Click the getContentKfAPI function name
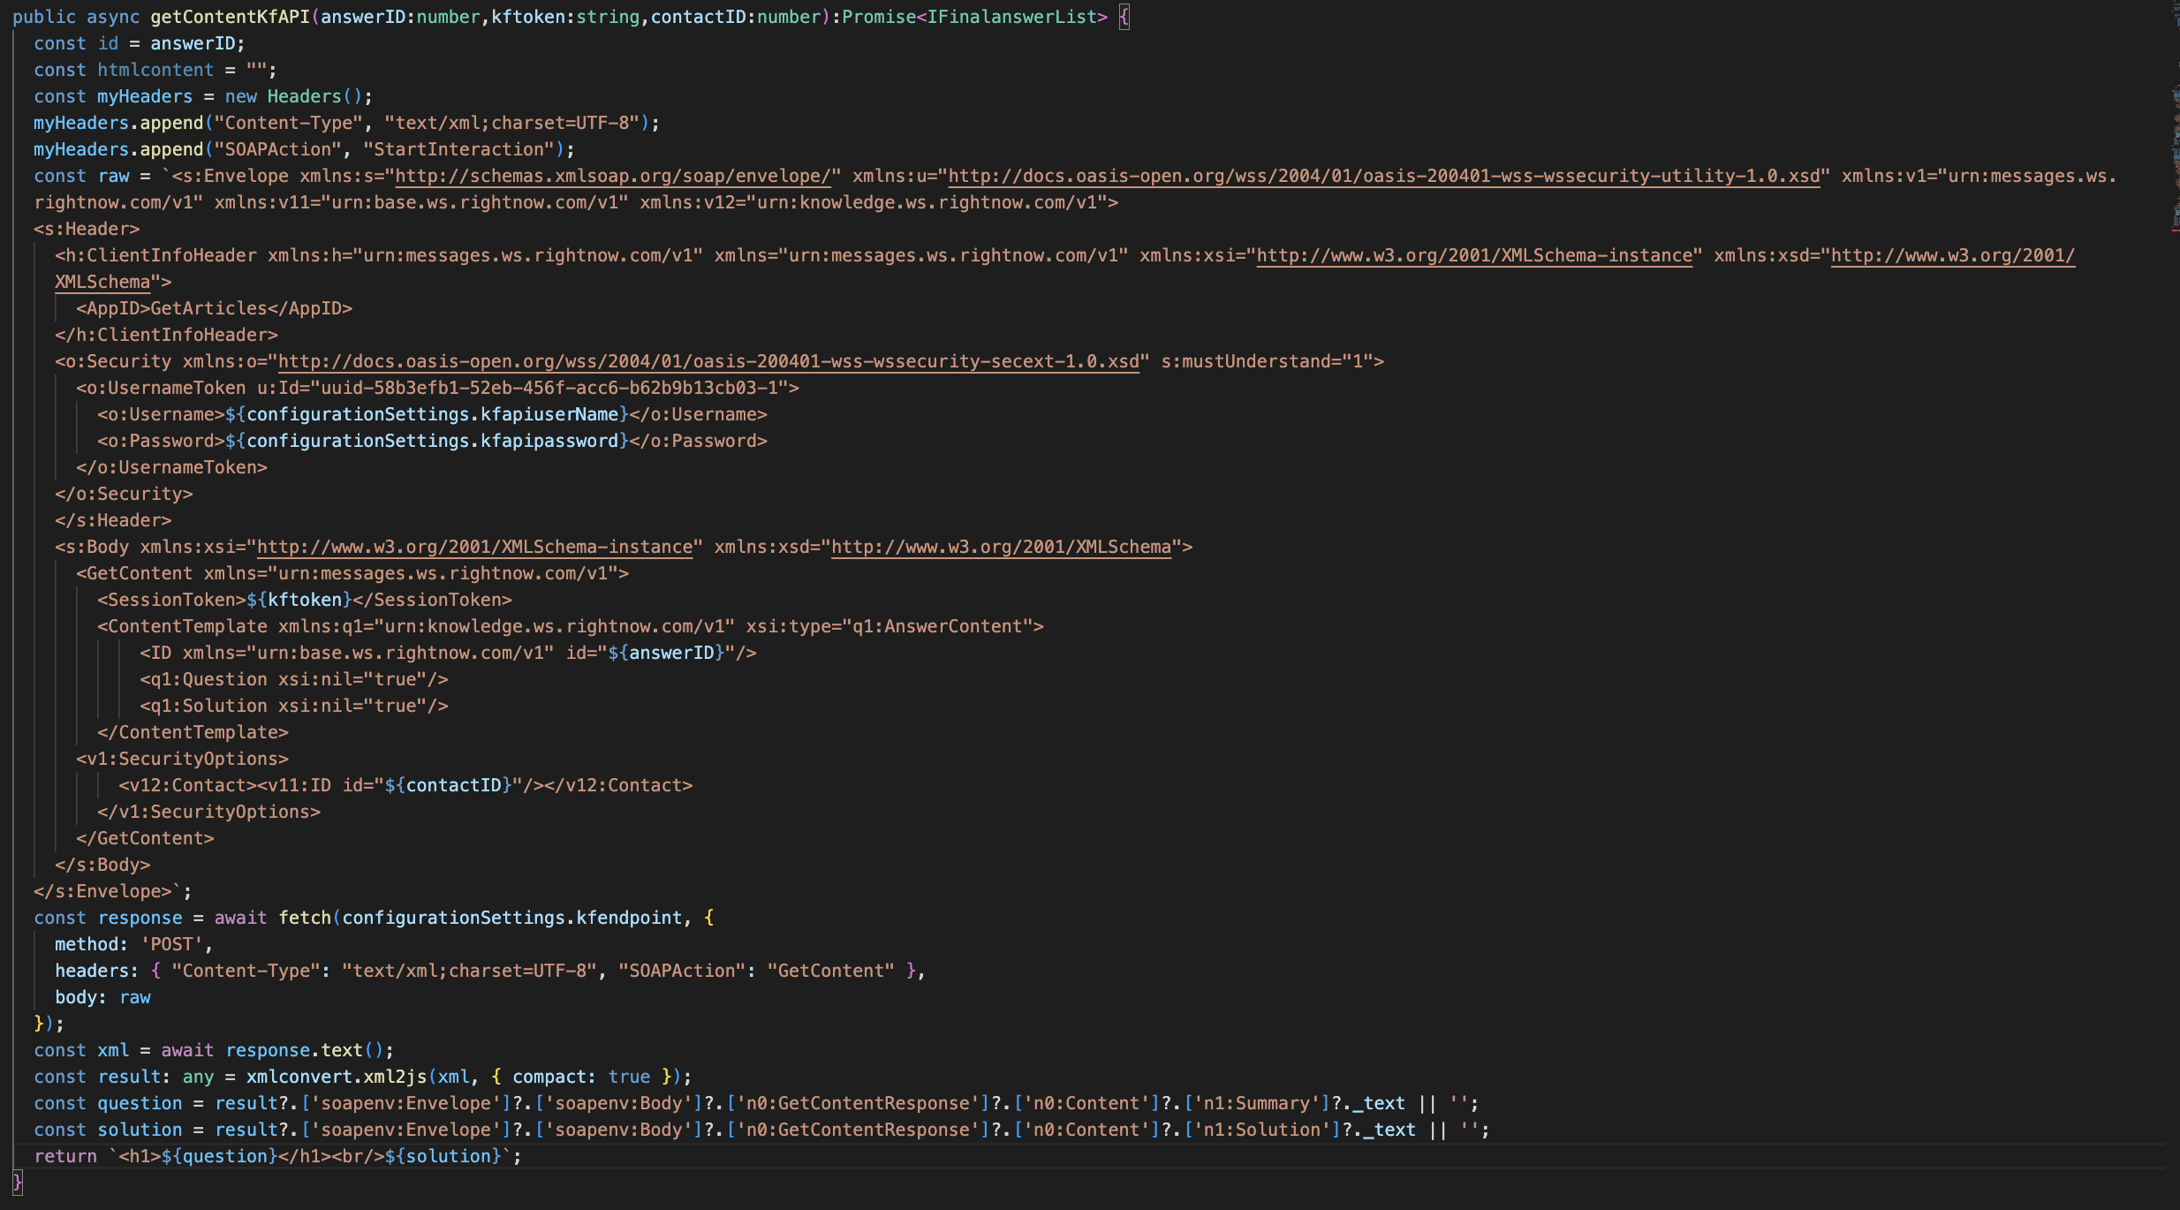 coord(230,17)
